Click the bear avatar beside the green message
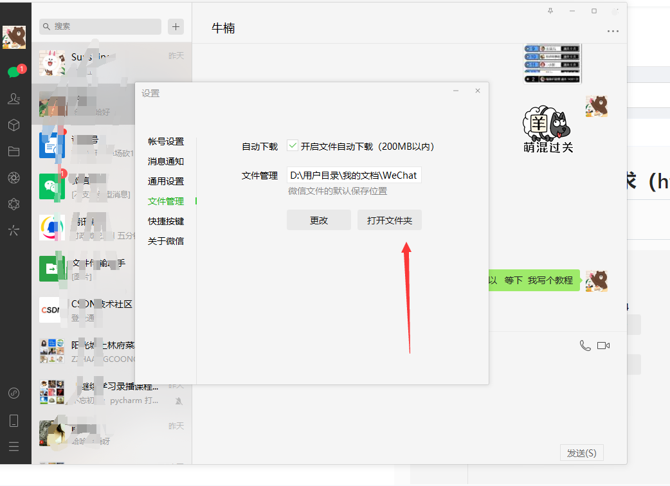Image resolution: width=670 pixels, height=486 pixels. [597, 280]
